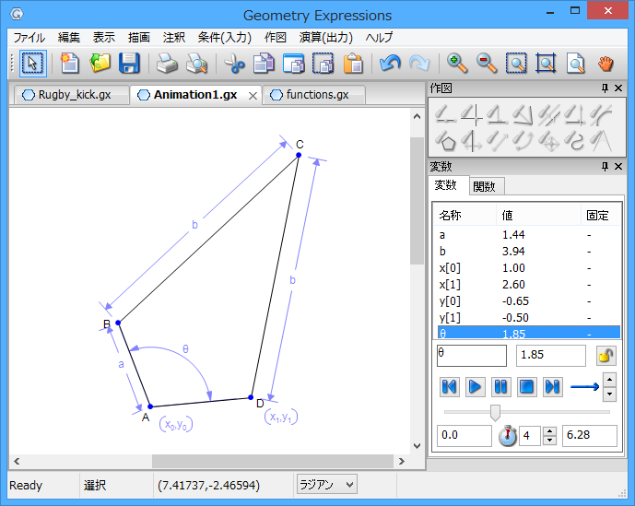
Task: Select the polygon drawing tool
Action: coord(447,141)
